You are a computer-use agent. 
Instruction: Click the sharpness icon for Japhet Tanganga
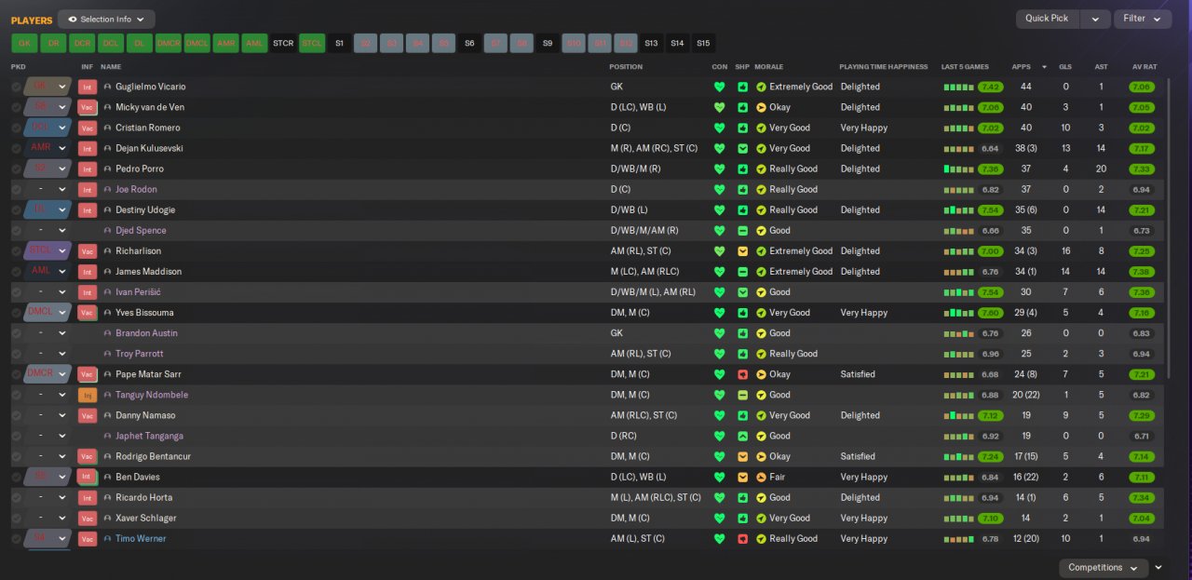(x=742, y=436)
